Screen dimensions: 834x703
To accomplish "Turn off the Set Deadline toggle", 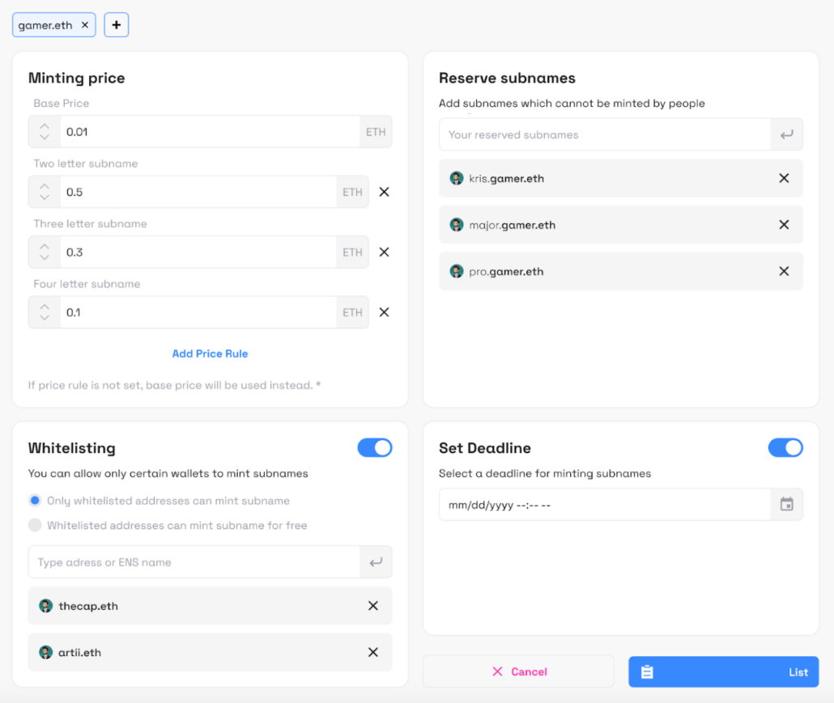I will coord(785,447).
